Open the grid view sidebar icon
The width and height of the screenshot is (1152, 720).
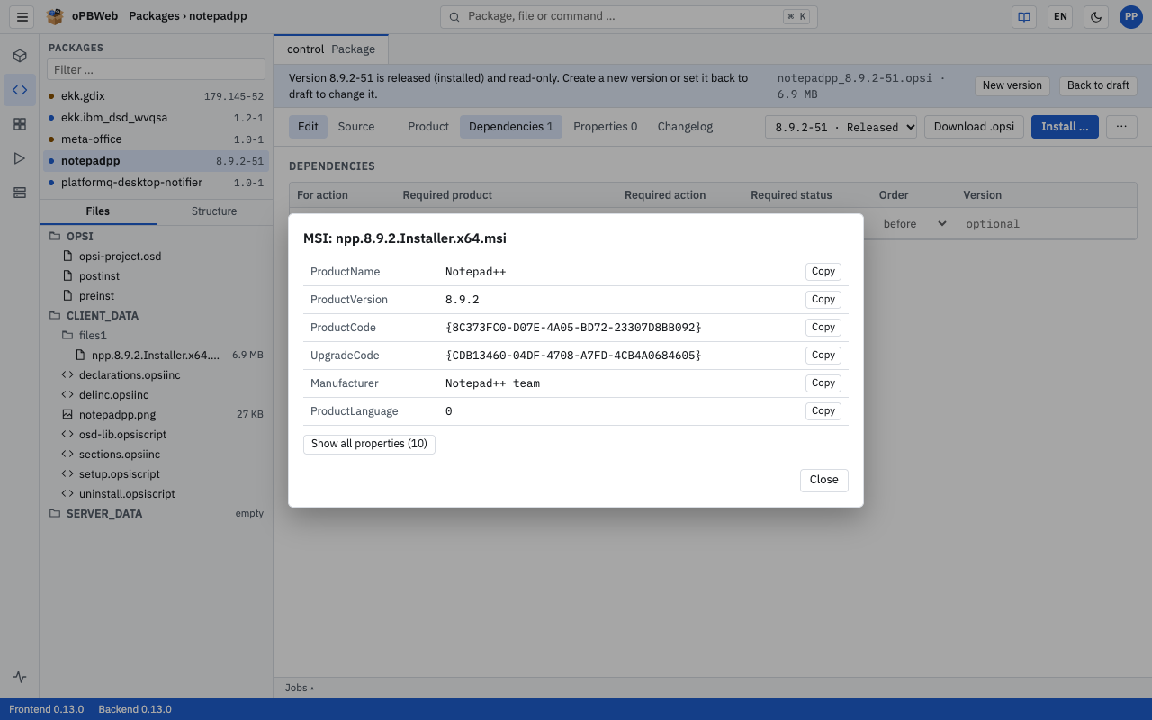tap(20, 124)
